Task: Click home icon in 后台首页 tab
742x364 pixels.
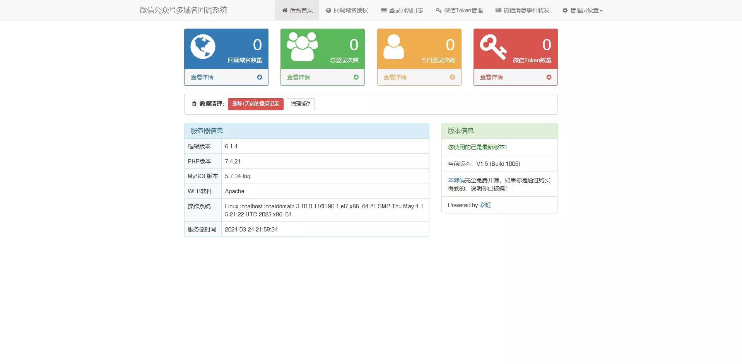Action: tap(285, 10)
